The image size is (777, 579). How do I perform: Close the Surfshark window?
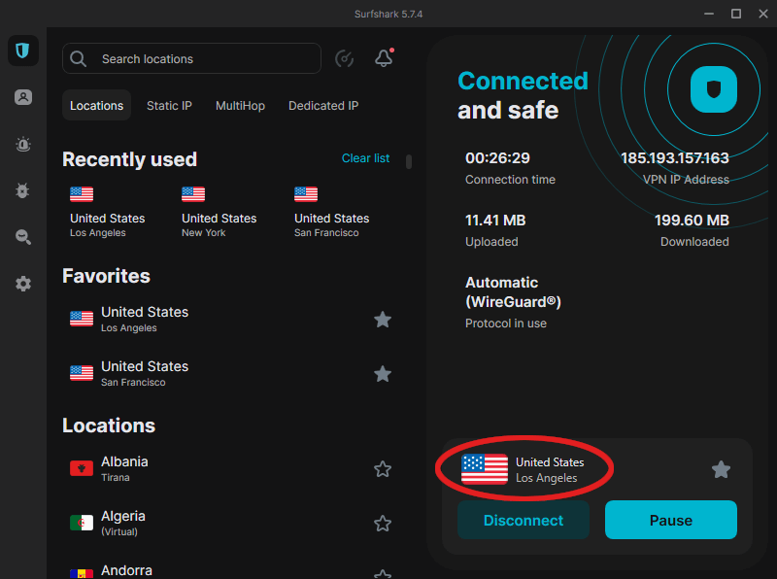pyautogui.click(x=763, y=14)
